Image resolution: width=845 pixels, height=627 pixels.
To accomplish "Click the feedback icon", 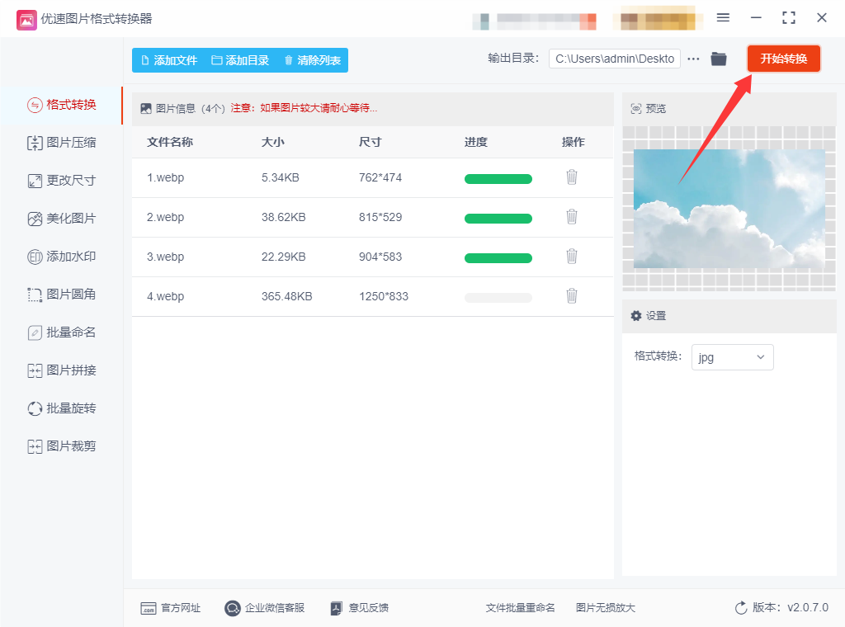I will point(336,608).
